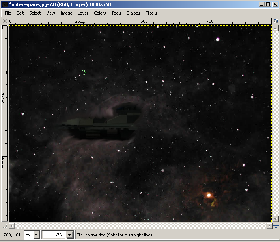Click the vertical scrollbar up arrow
This screenshot has height=242, width=280.
click(276, 28)
